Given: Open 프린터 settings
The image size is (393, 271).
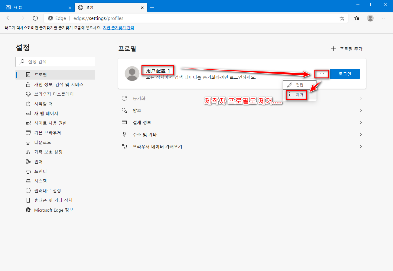Looking at the screenshot, I should (x=55, y=171).
